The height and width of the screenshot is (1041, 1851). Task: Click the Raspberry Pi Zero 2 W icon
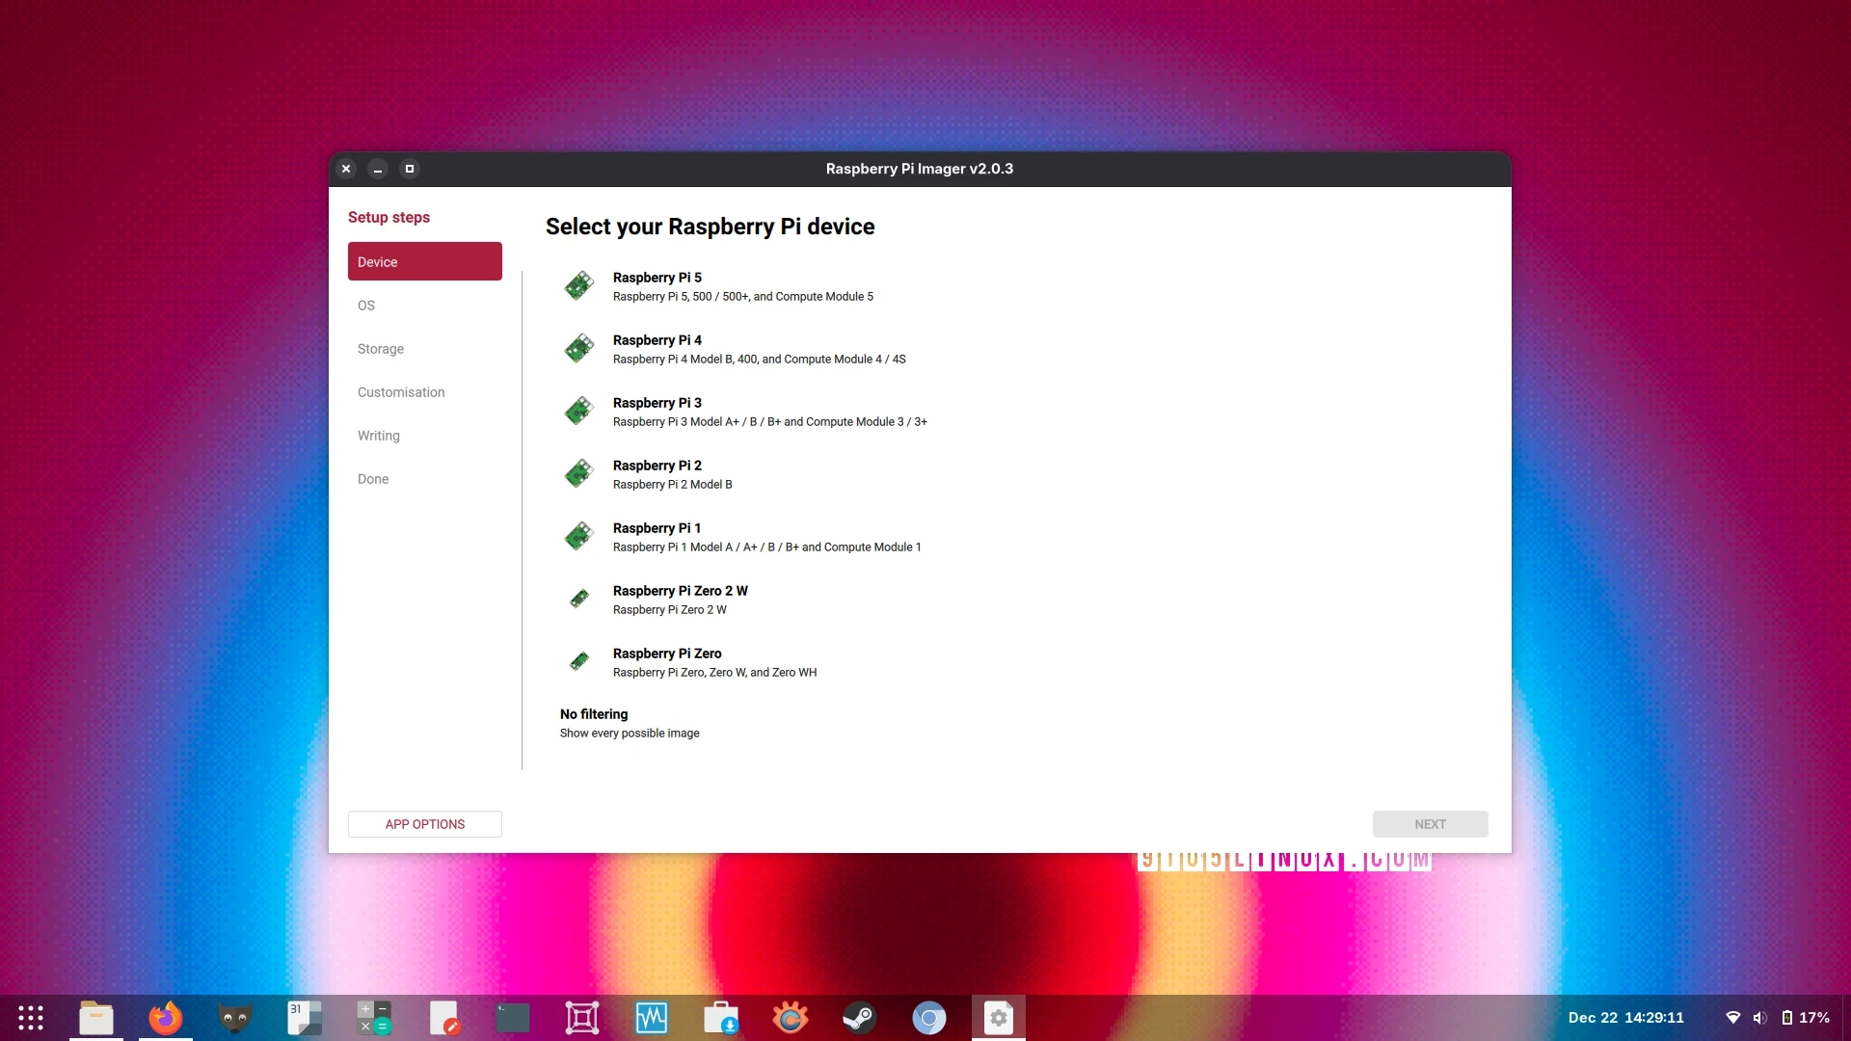pos(578,599)
